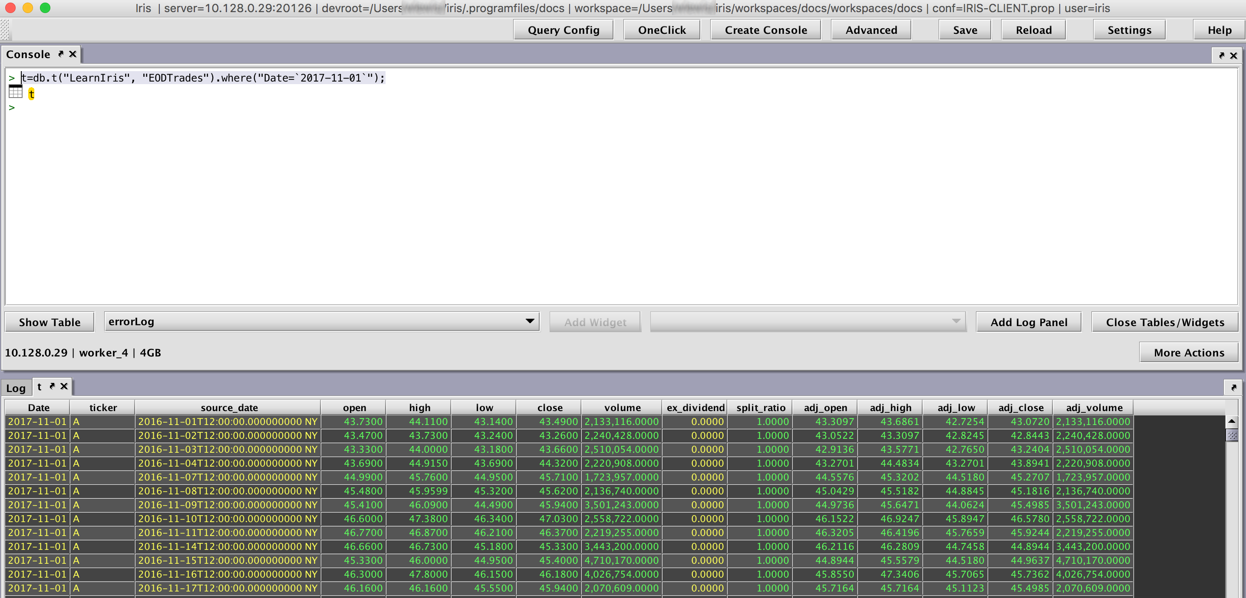Click the undock arrow of the bottom table panel
The width and height of the screenshot is (1246, 598).
tap(1233, 387)
